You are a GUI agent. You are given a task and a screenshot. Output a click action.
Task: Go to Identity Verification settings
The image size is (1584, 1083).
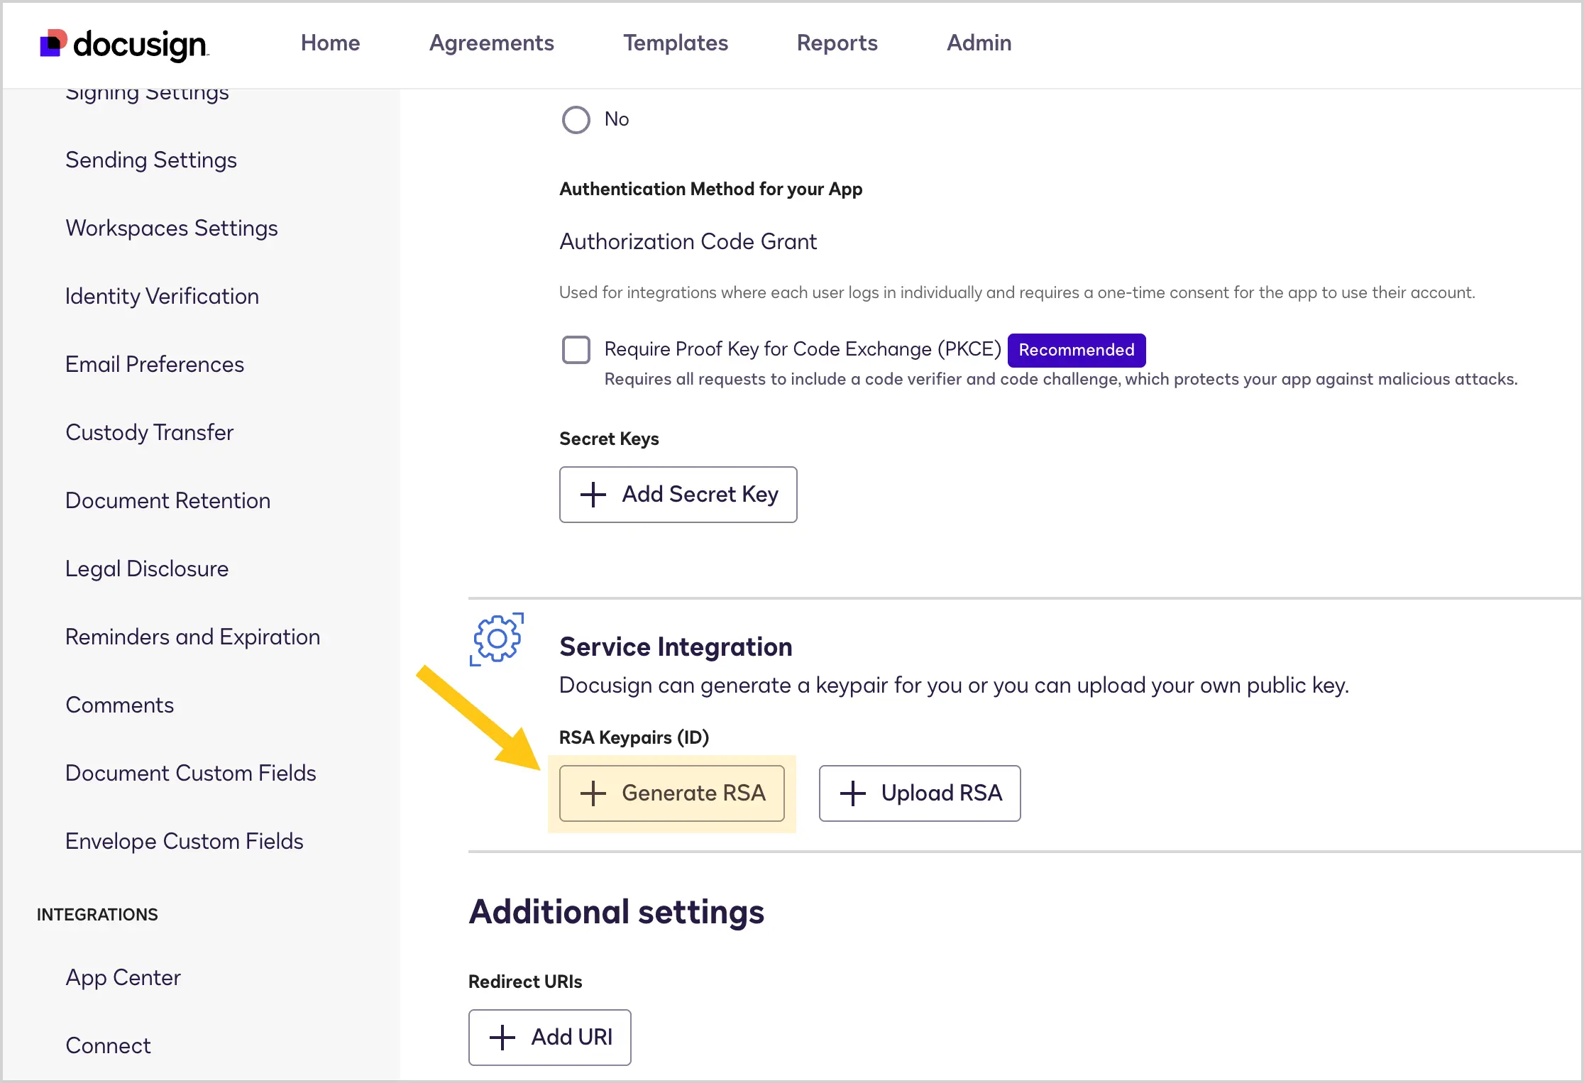click(162, 297)
